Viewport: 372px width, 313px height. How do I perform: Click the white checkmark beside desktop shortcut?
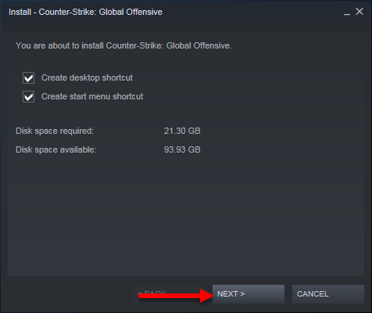(28, 78)
